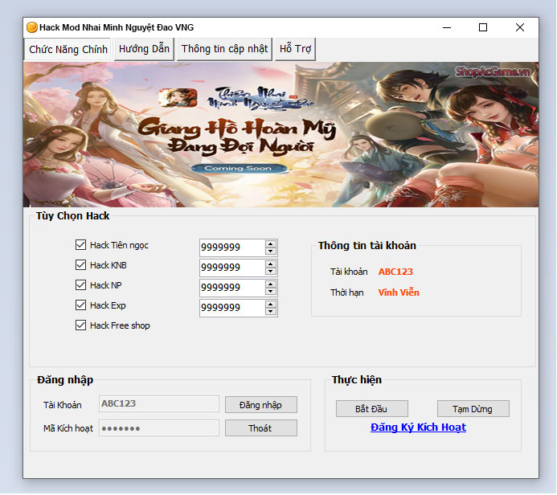Click the Thoát button
The width and height of the screenshot is (557, 495).
(261, 428)
